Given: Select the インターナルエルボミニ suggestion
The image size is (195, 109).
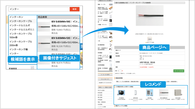Looking at the screenshot, I should pyautogui.click(x=22, y=30).
